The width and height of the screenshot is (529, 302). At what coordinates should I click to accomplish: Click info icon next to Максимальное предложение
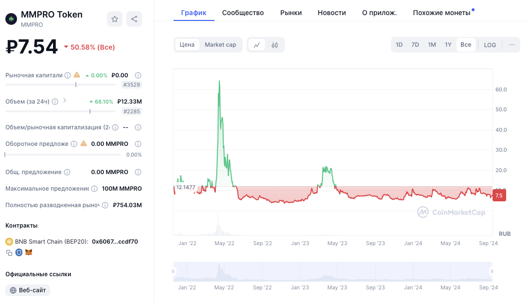[x=93, y=189]
